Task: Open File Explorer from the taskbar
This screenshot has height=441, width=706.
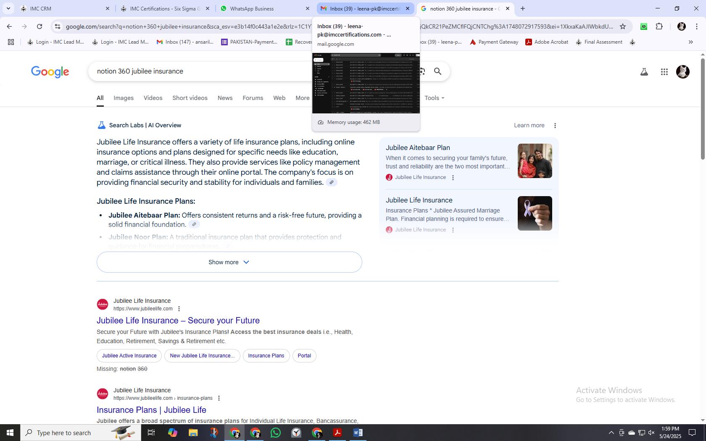Action: coord(193,433)
